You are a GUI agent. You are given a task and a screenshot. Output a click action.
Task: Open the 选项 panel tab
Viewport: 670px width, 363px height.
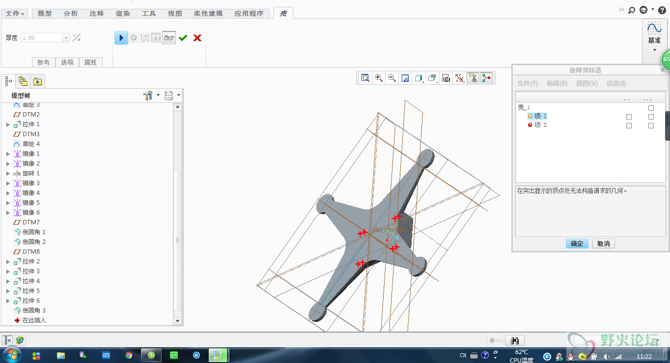pyautogui.click(x=67, y=62)
